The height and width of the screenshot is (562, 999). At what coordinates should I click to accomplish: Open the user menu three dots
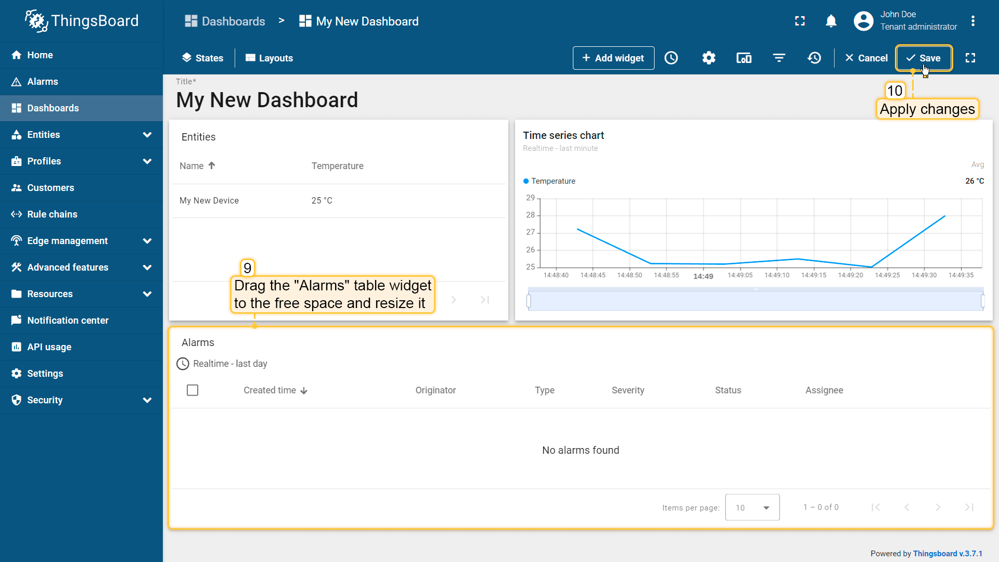[972, 21]
